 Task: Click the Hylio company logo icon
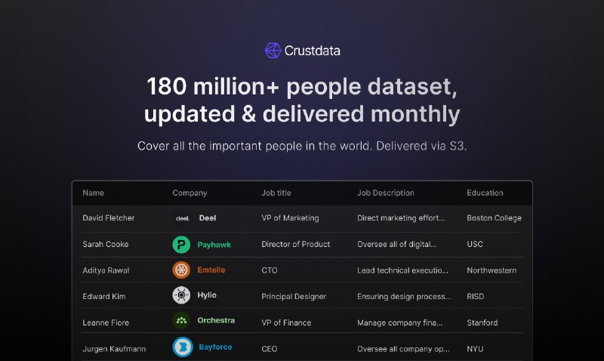point(181,296)
